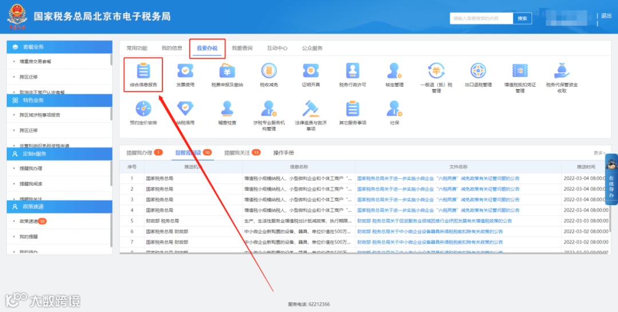Click the 退出 logout link

point(606,16)
